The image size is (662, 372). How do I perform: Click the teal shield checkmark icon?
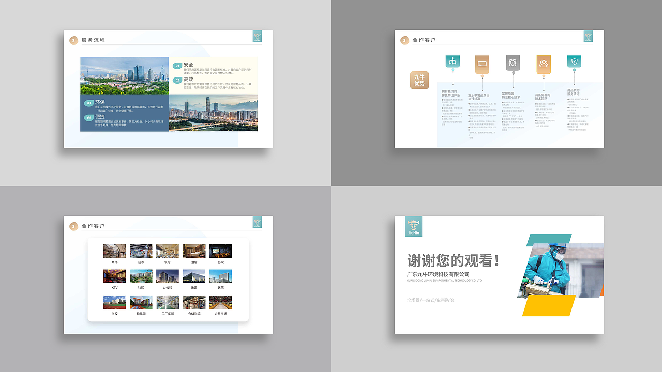click(x=574, y=61)
